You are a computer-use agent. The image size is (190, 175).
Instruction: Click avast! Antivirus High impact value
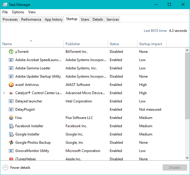(143, 85)
